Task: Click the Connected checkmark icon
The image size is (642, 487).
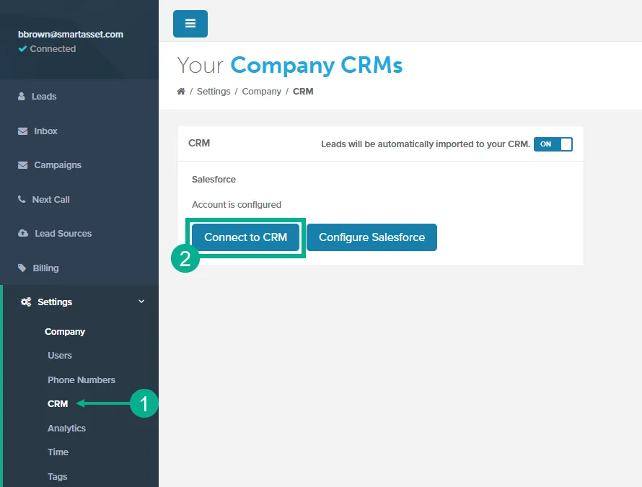Action: (x=22, y=49)
